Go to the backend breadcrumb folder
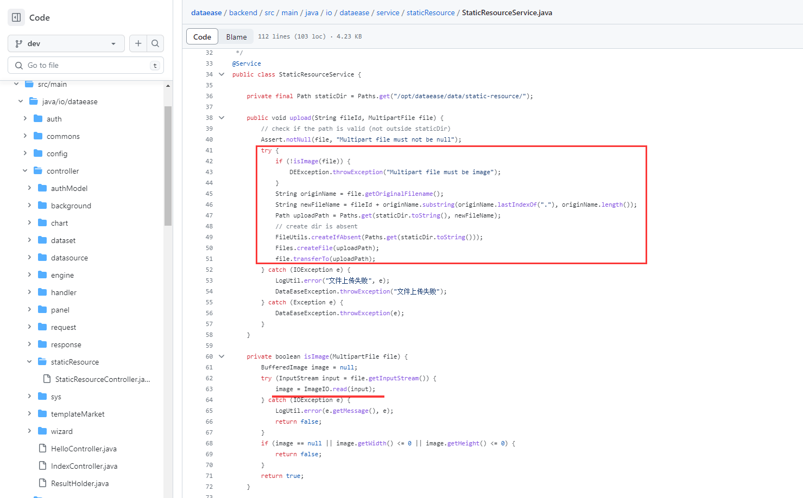 pyautogui.click(x=243, y=12)
